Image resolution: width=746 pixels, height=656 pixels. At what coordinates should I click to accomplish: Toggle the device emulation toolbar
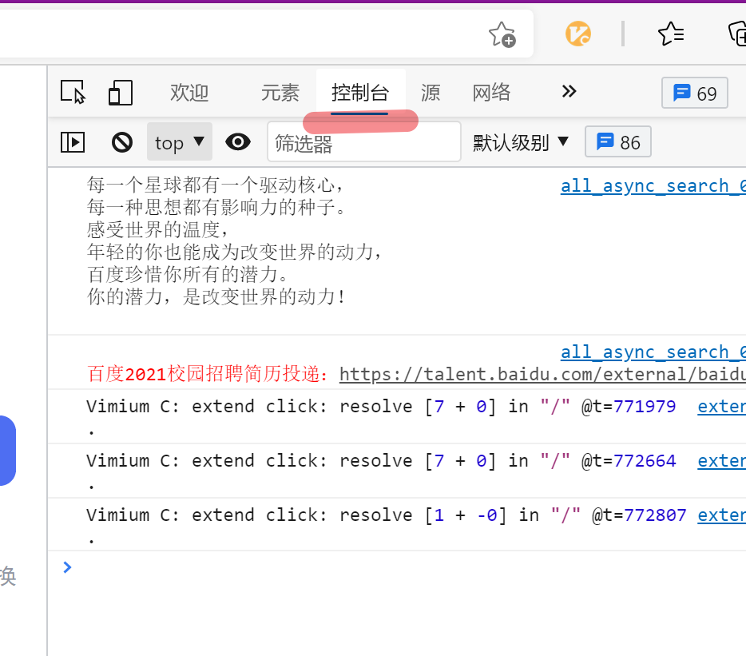tap(121, 93)
